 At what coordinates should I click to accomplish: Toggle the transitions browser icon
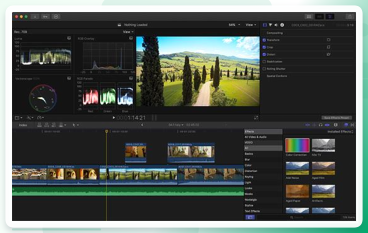(352, 125)
